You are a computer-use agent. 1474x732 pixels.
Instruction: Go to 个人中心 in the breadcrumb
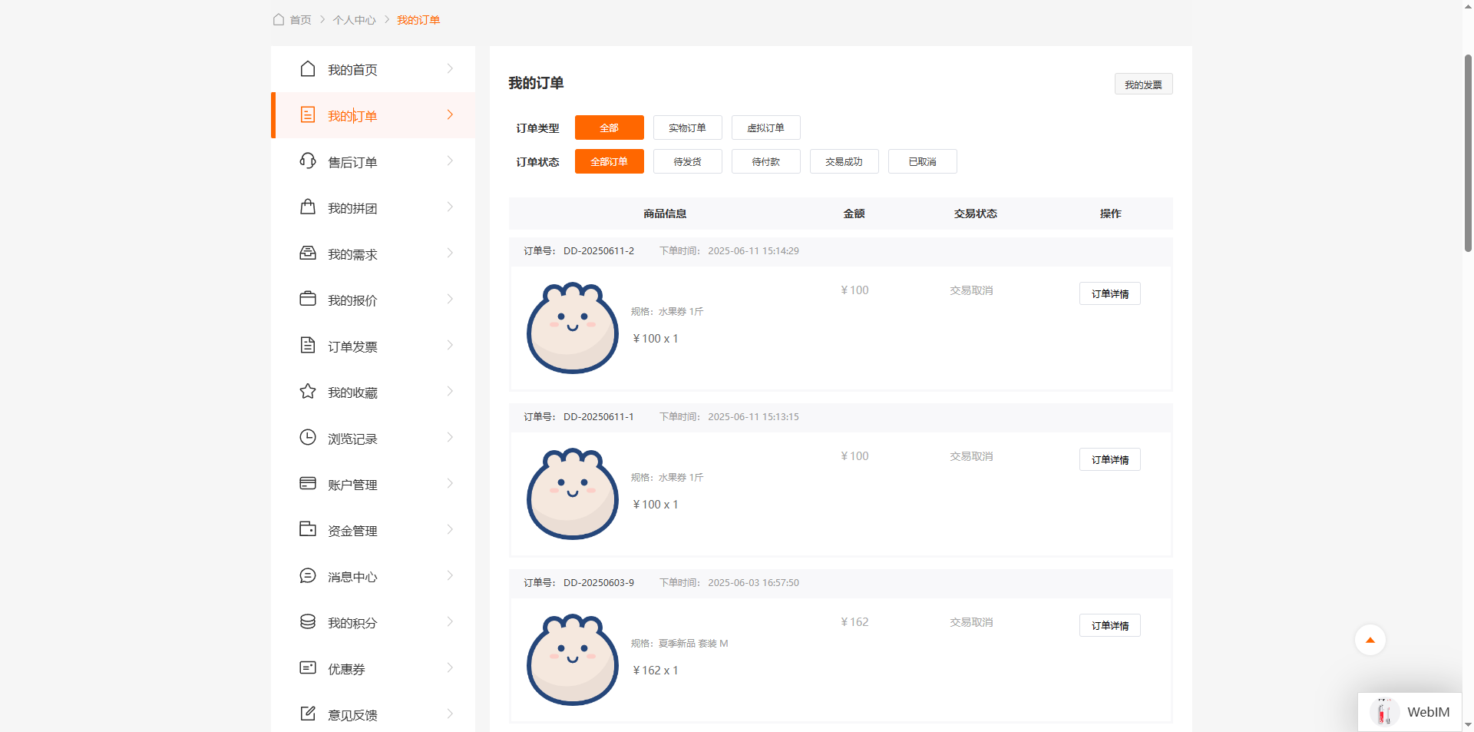tap(354, 20)
